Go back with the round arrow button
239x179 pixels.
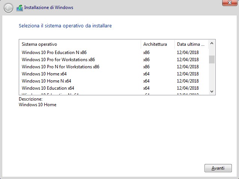pyautogui.click(x=8, y=8)
